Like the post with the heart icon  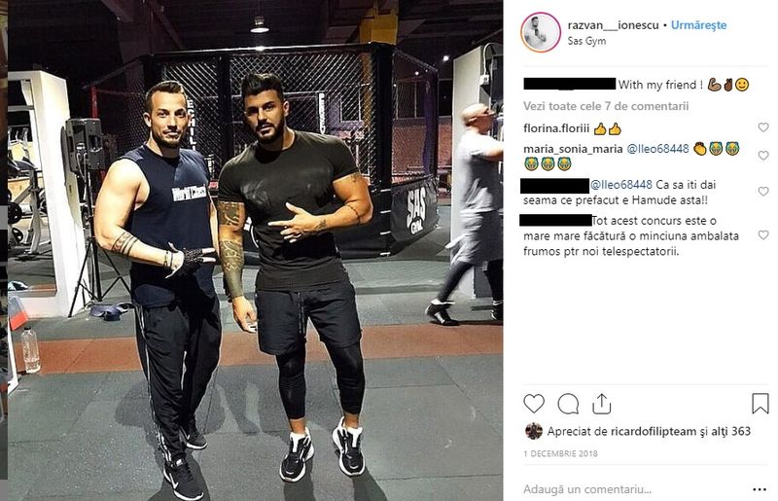pos(534,404)
